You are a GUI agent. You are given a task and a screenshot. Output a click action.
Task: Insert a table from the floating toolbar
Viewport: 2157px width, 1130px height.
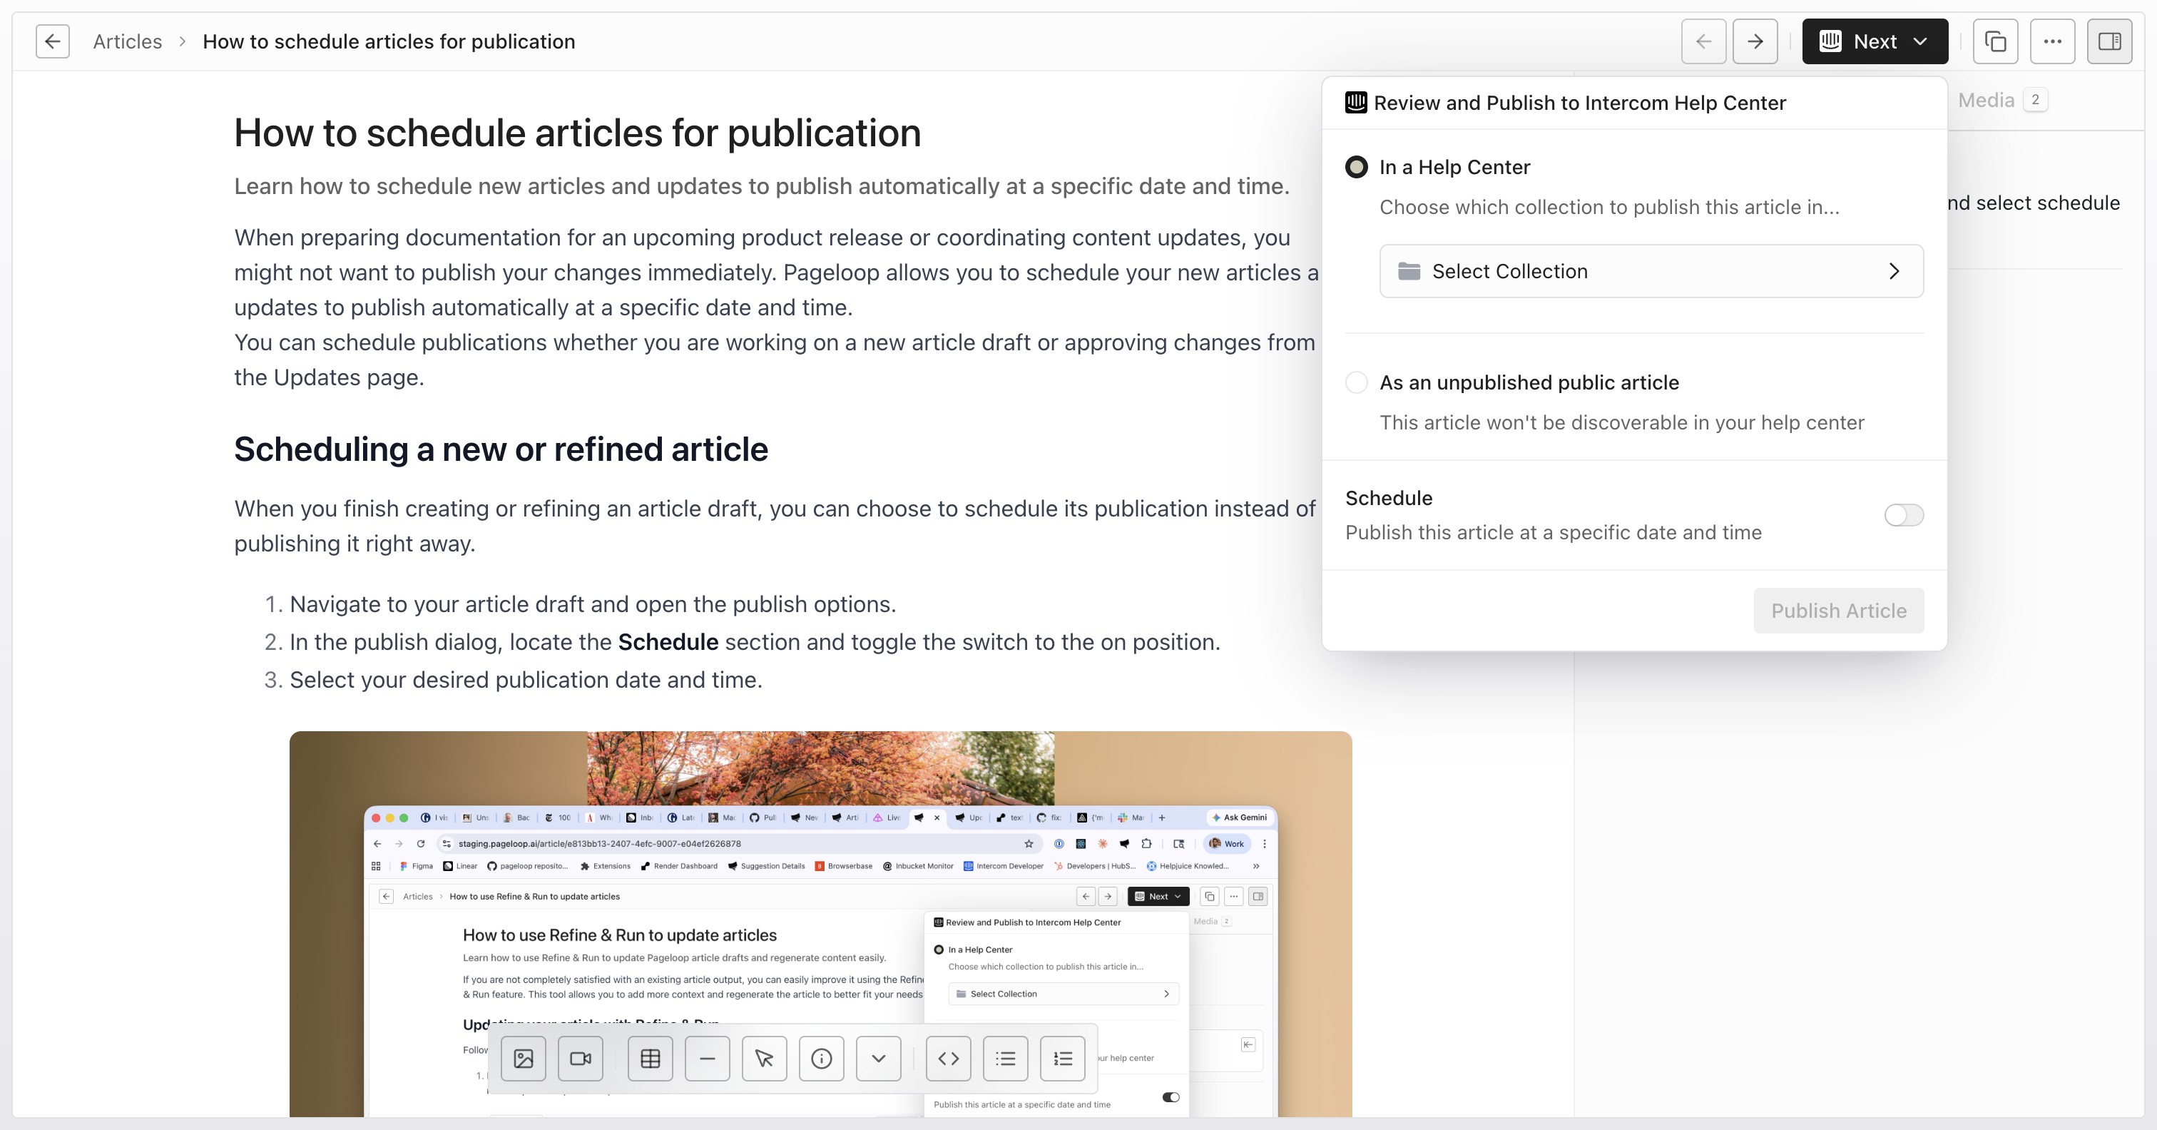651,1059
